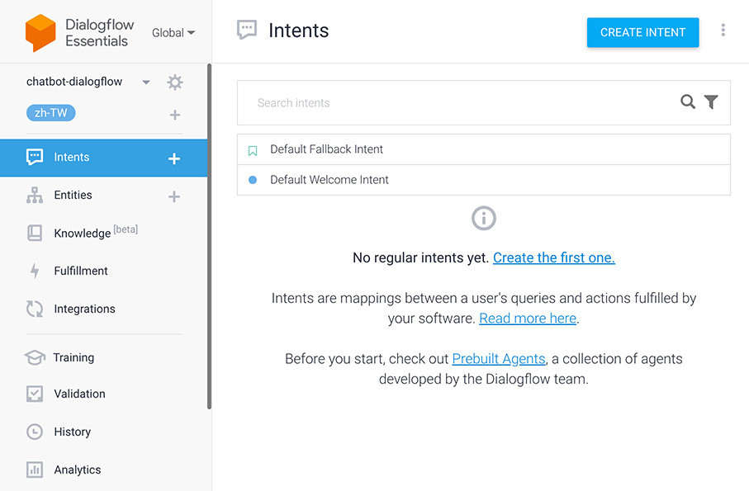The height and width of the screenshot is (491, 749).
Task: Click the Knowledge book icon
Action: tap(35, 233)
